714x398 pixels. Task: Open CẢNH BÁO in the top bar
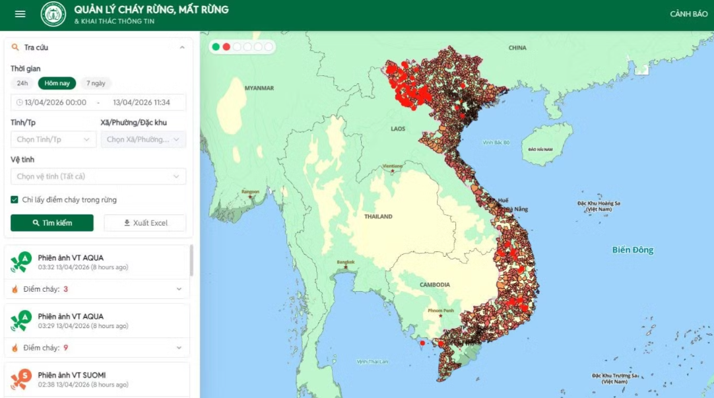[688, 14]
